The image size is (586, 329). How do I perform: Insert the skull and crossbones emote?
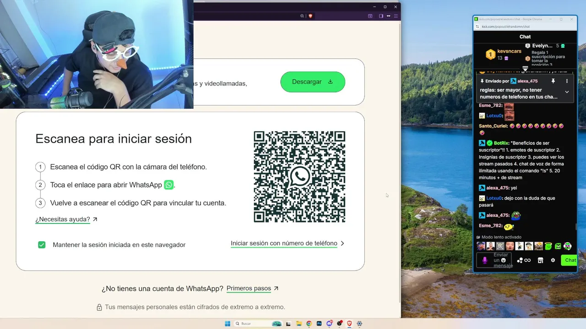click(x=500, y=246)
